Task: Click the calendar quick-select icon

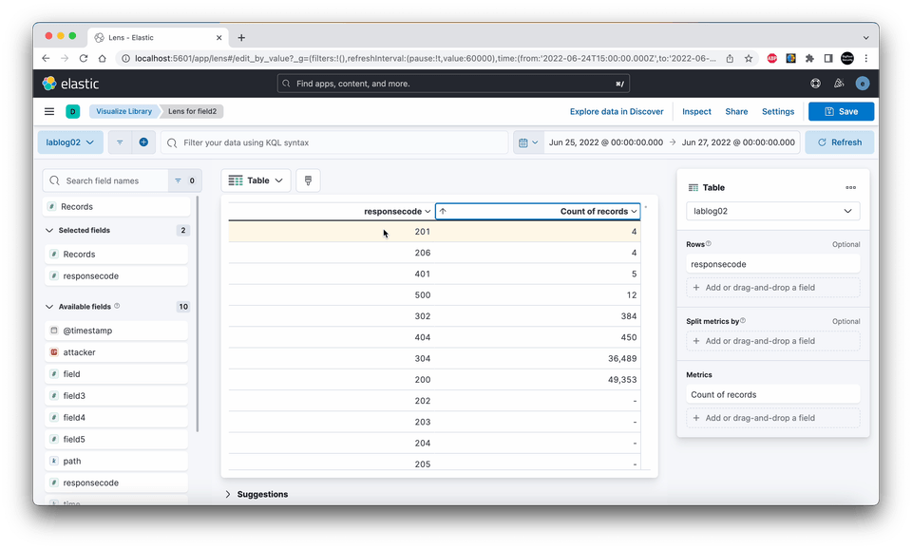Action: point(528,142)
